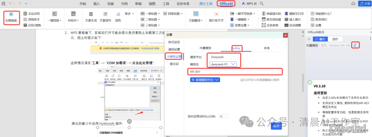Open the 一键删除 one-click delete dropdown

tap(240, 19)
